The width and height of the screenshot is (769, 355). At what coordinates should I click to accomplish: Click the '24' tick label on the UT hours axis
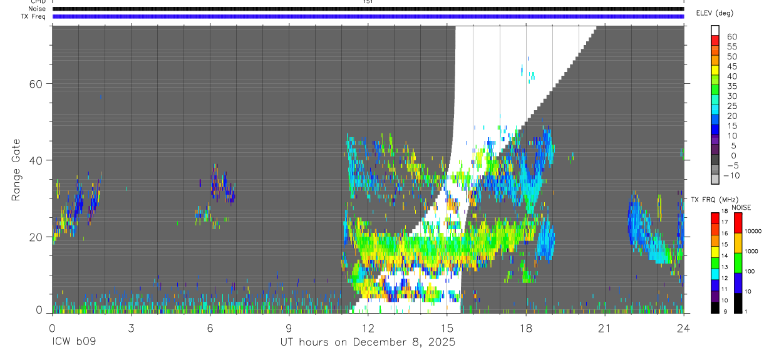click(684, 327)
